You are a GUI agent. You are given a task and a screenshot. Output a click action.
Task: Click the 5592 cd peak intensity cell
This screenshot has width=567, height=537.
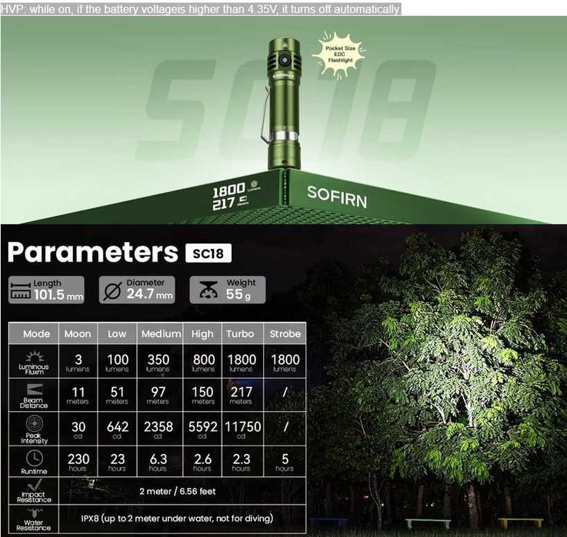[202, 429]
